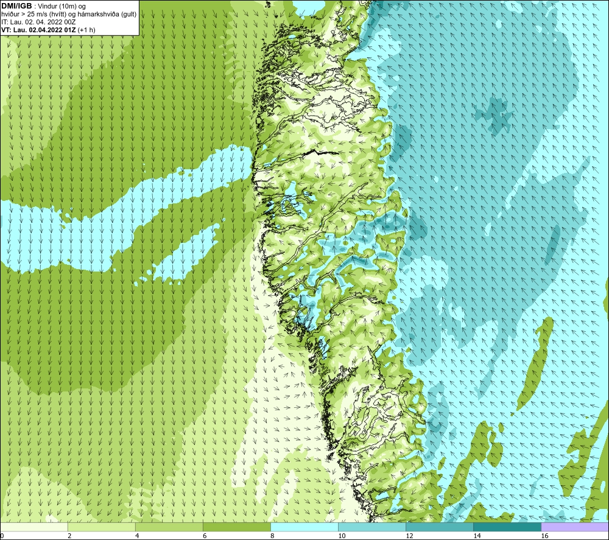Select the lavender above-16 m/s color swatch

[x=575, y=527]
